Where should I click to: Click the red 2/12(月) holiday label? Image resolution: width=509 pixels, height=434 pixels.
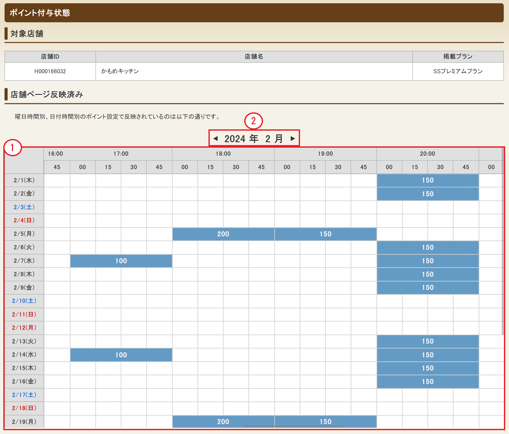click(x=24, y=328)
